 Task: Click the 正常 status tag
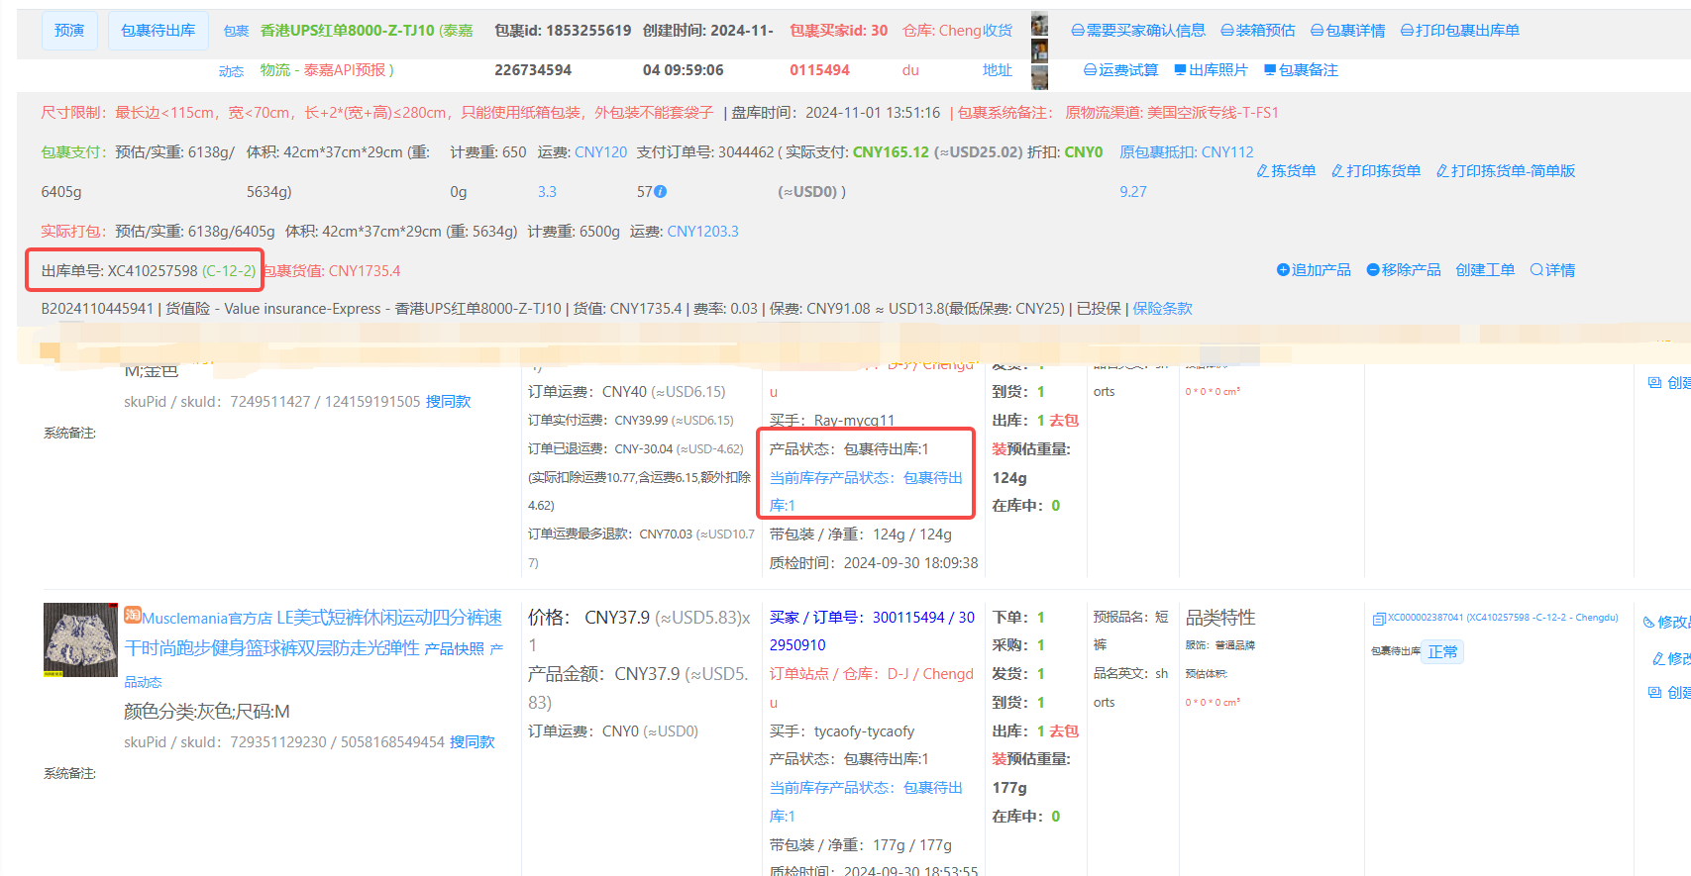(x=1442, y=651)
